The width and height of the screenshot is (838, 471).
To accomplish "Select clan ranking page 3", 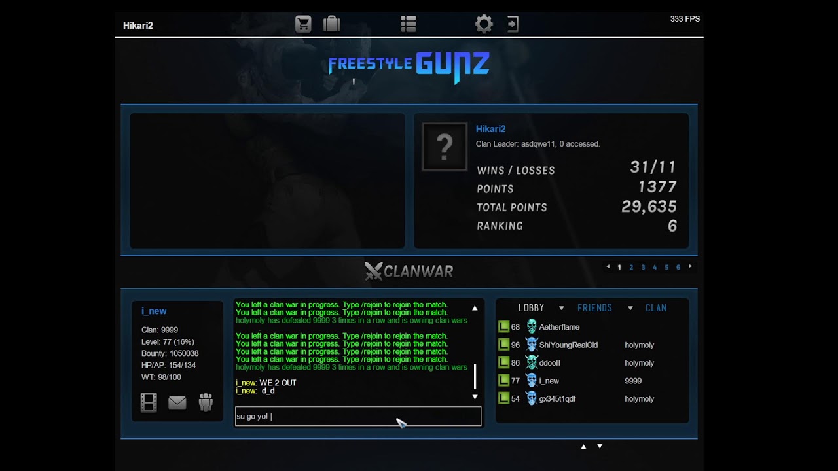I will coord(643,267).
